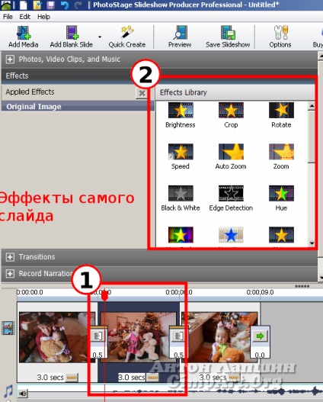The width and height of the screenshot is (323, 402).
Task: Click the red timeline playhead marker
Action: [x=104, y=297]
